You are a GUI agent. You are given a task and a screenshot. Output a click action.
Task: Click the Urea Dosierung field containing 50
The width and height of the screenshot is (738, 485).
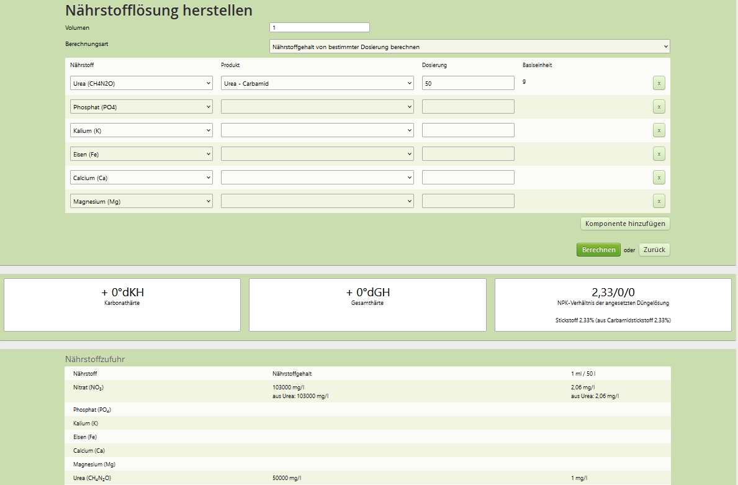(468, 83)
